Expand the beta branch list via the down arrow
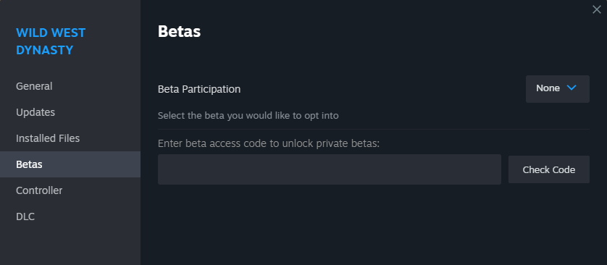The width and height of the screenshot is (607, 265). [572, 88]
